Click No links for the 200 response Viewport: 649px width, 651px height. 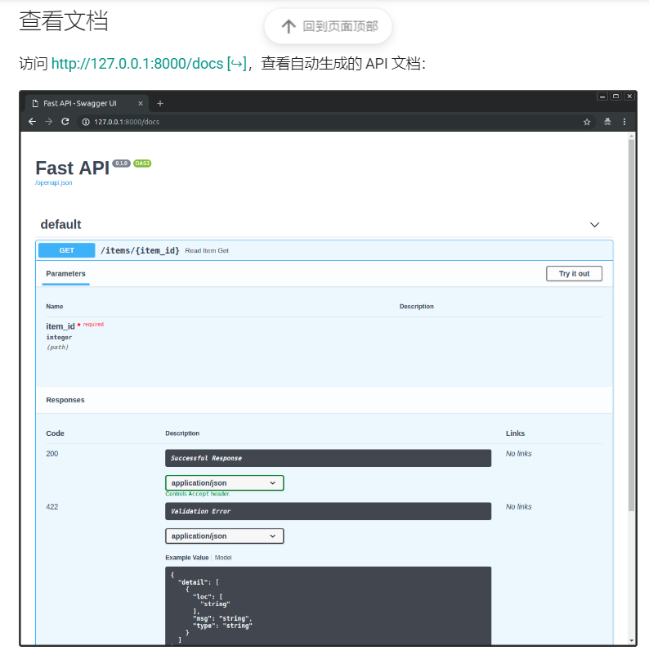[x=518, y=453]
